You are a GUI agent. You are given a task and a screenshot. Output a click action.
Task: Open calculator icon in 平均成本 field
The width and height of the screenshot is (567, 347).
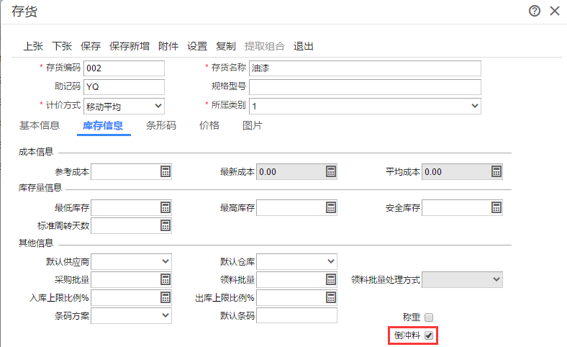click(x=496, y=171)
